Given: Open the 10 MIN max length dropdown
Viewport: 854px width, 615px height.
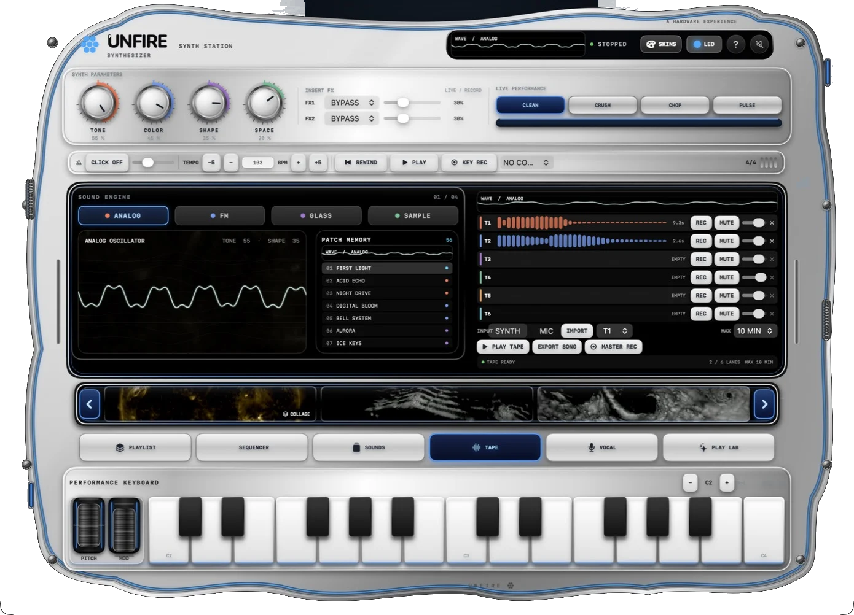Looking at the screenshot, I should [756, 331].
